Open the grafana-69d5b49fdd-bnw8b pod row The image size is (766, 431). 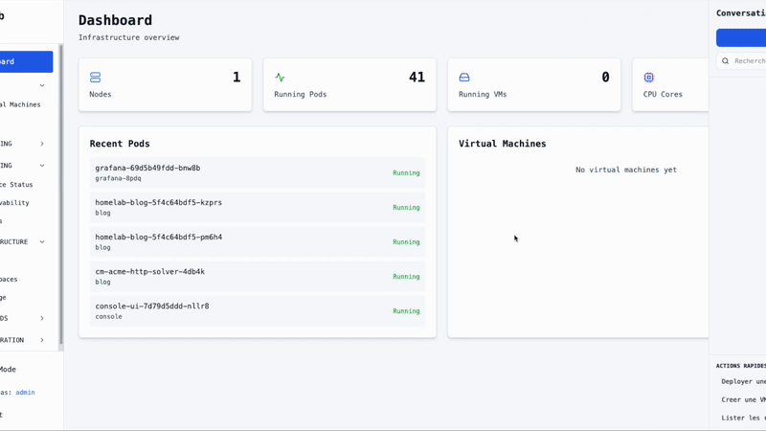pos(257,173)
